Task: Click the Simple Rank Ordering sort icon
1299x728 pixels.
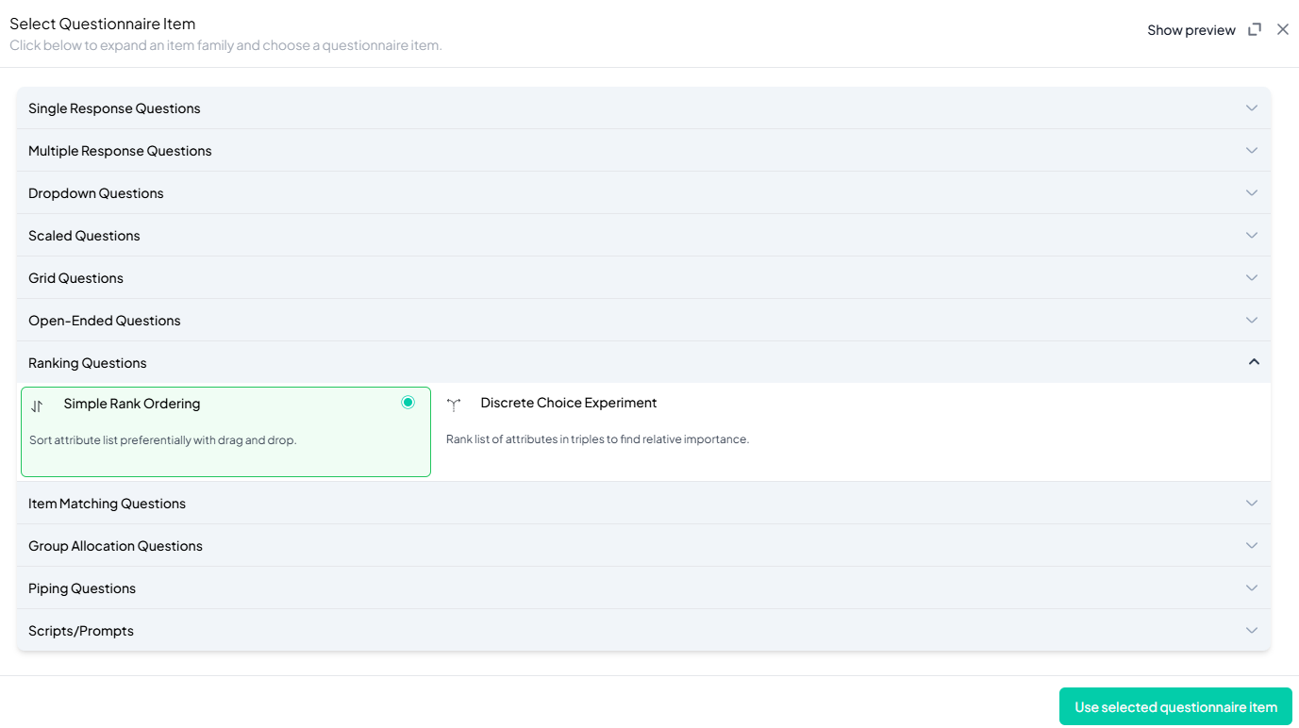Action: coord(37,406)
